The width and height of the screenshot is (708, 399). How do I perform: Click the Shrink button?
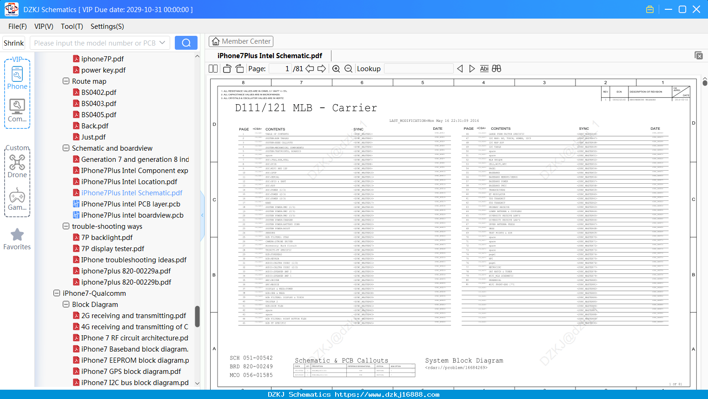14,43
